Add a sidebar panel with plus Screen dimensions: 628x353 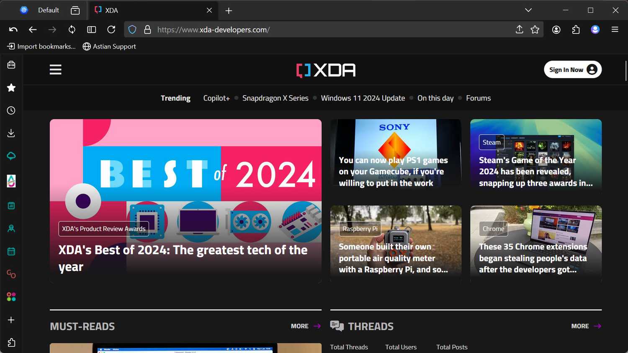point(11,320)
